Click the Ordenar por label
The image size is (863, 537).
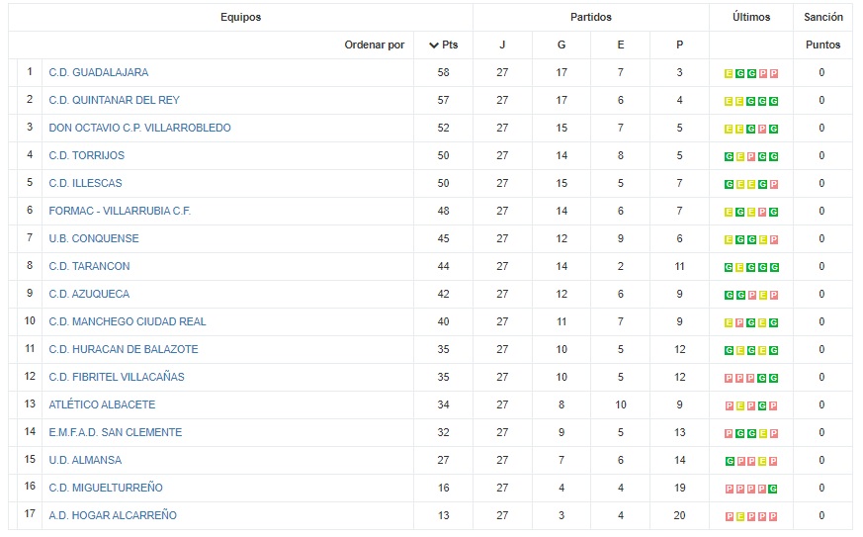click(x=375, y=45)
